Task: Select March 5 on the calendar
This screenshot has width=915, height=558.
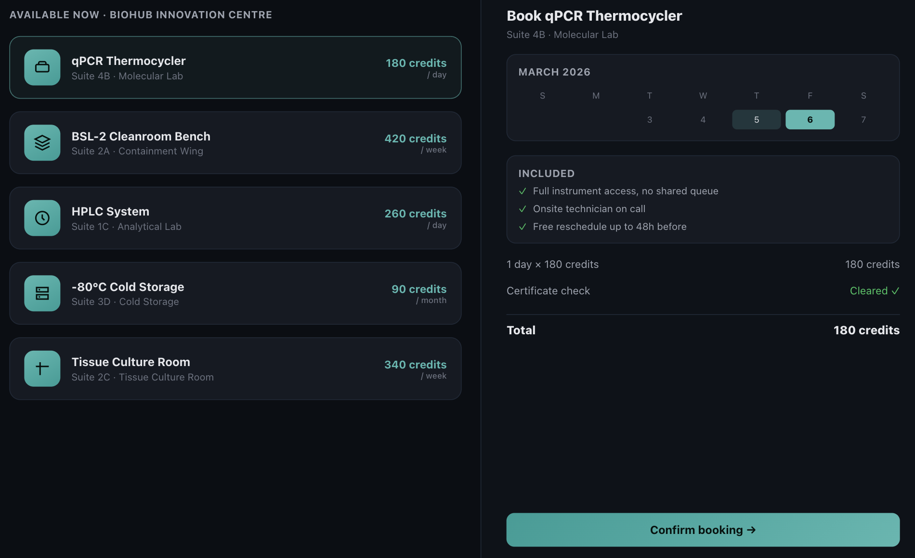Action: click(757, 120)
